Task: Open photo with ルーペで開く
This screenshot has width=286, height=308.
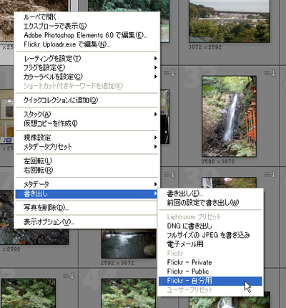Action: click(87, 17)
